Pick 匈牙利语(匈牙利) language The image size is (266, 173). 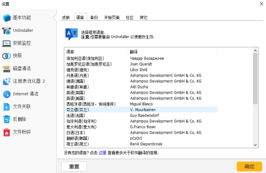click(141, 121)
